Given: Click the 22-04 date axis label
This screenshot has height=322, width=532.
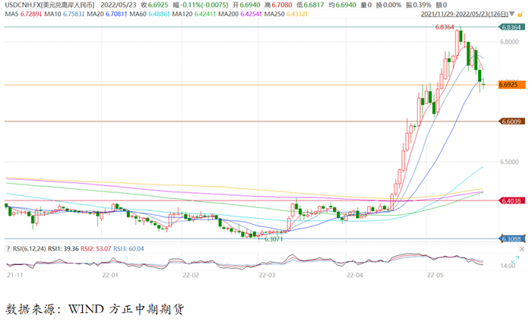Looking at the screenshot, I should coord(355,275).
